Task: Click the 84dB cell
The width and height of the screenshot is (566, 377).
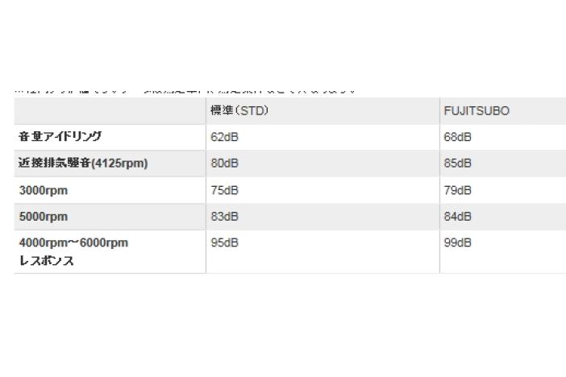Action: click(457, 217)
